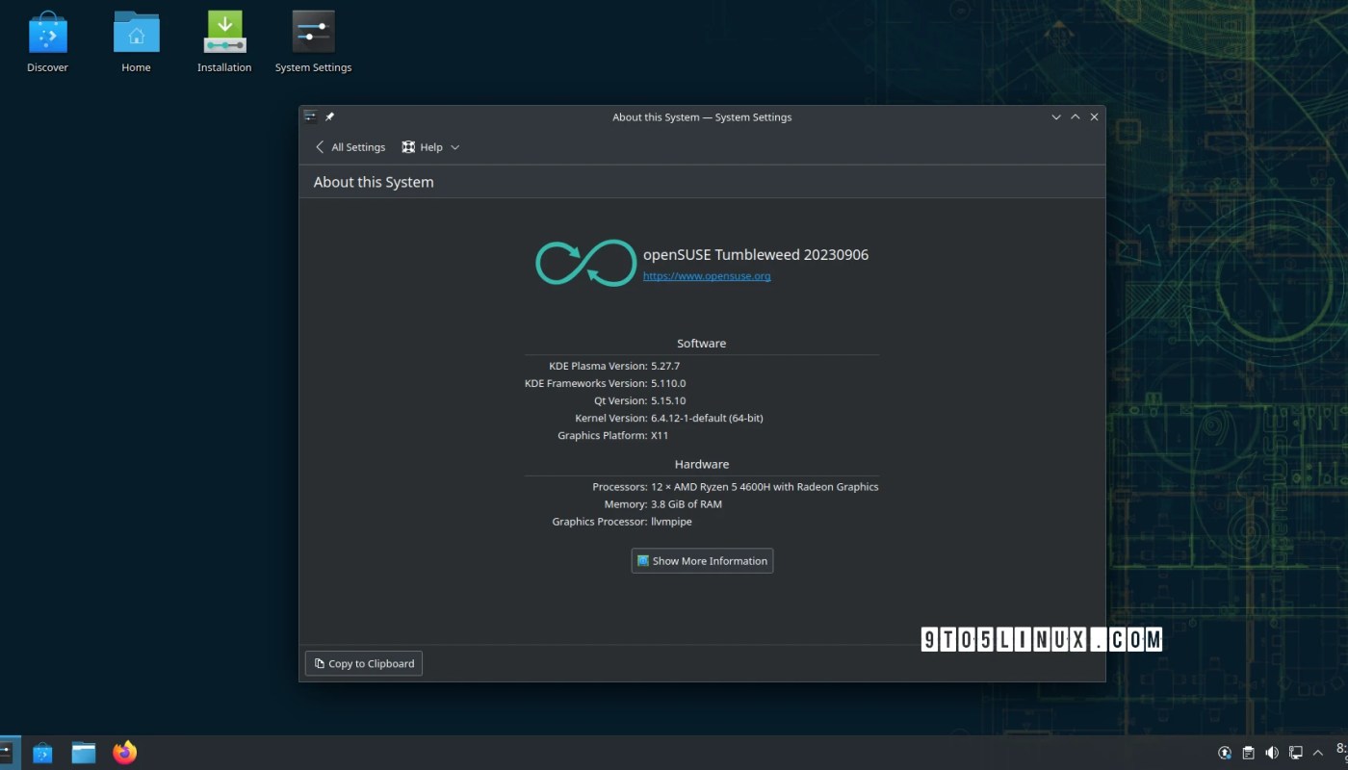Click the pin icon in window titlebar

click(329, 117)
